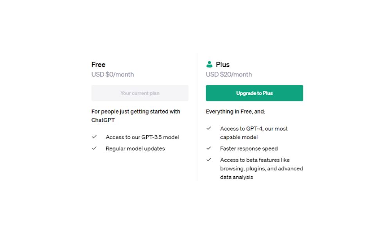This screenshot has height=234, width=391.
Task: Click the Regular model updates text
Action: (135, 149)
